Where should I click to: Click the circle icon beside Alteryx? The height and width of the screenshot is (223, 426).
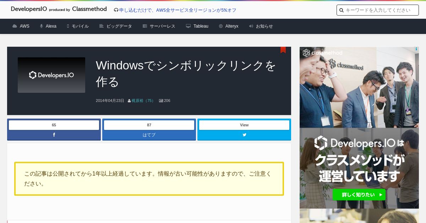click(221, 26)
